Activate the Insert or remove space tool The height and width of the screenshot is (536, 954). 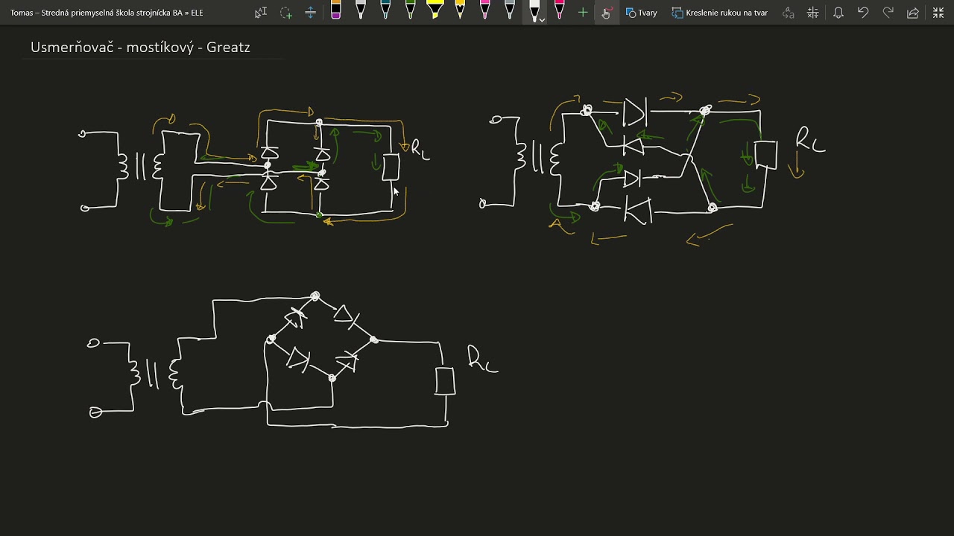coord(311,13)
